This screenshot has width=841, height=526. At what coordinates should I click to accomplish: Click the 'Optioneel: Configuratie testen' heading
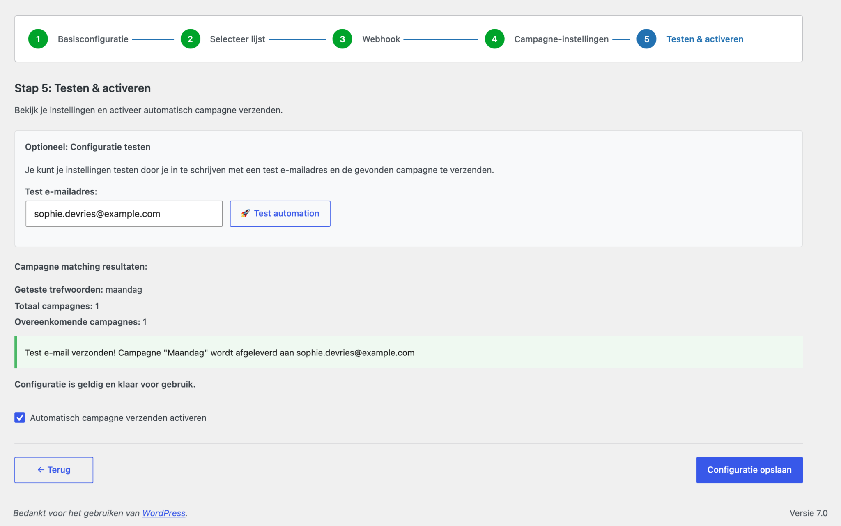(88, 147)
